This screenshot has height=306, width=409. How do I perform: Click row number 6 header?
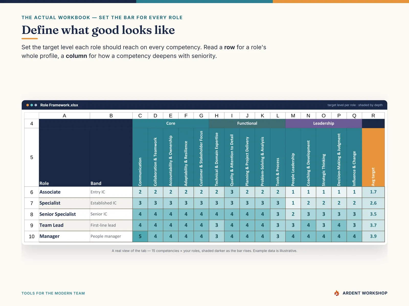32,192
